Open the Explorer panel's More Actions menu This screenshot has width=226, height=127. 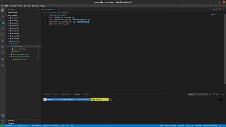(38, 10)
